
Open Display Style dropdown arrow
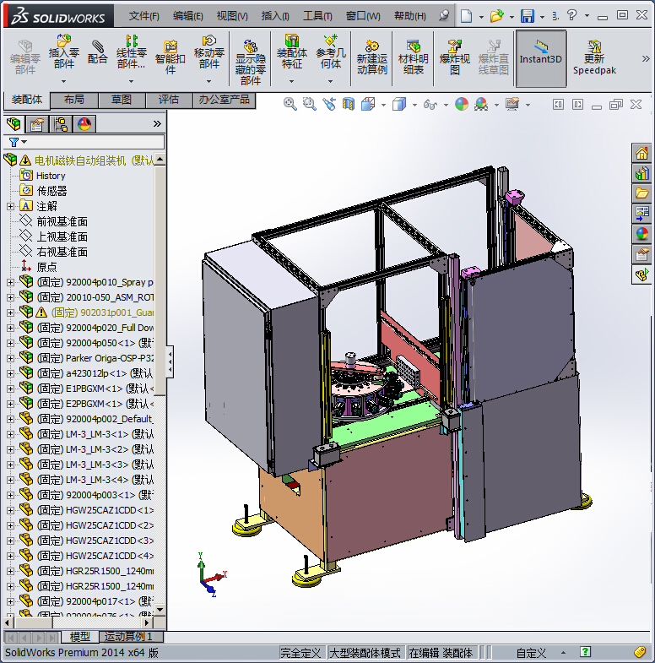click(414, 105)
